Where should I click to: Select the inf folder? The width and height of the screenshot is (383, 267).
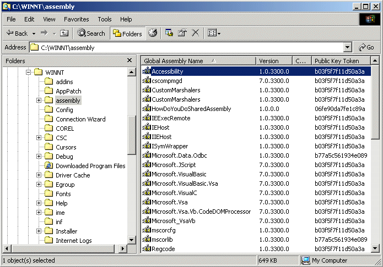click(x=59, y=222)
